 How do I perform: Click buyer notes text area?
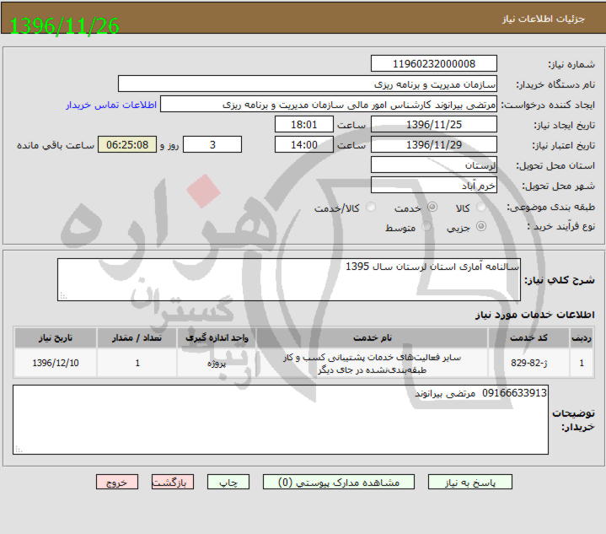click(x=281, y=420)
